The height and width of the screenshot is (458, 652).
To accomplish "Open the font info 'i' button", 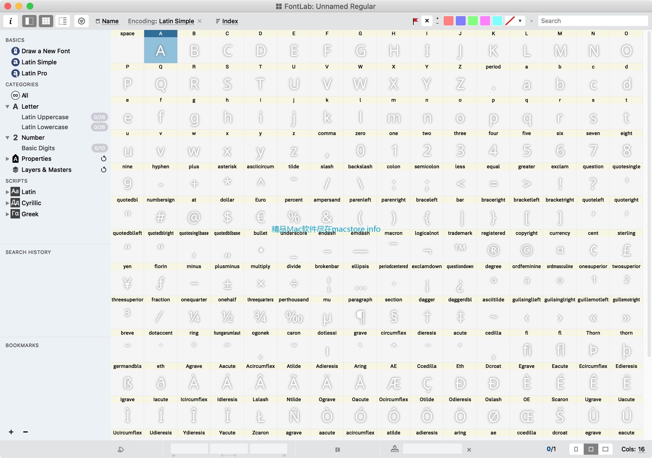I will (11, 21).
